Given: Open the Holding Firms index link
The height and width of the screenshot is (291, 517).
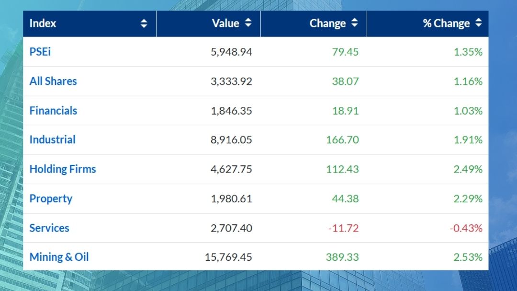Looking at the screenshot, I should click(x=63, y=169).
